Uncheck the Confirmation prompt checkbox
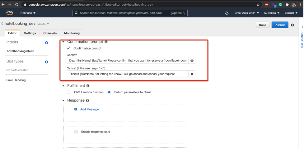This screenshot has height=149, width=304. click(68, 49)
